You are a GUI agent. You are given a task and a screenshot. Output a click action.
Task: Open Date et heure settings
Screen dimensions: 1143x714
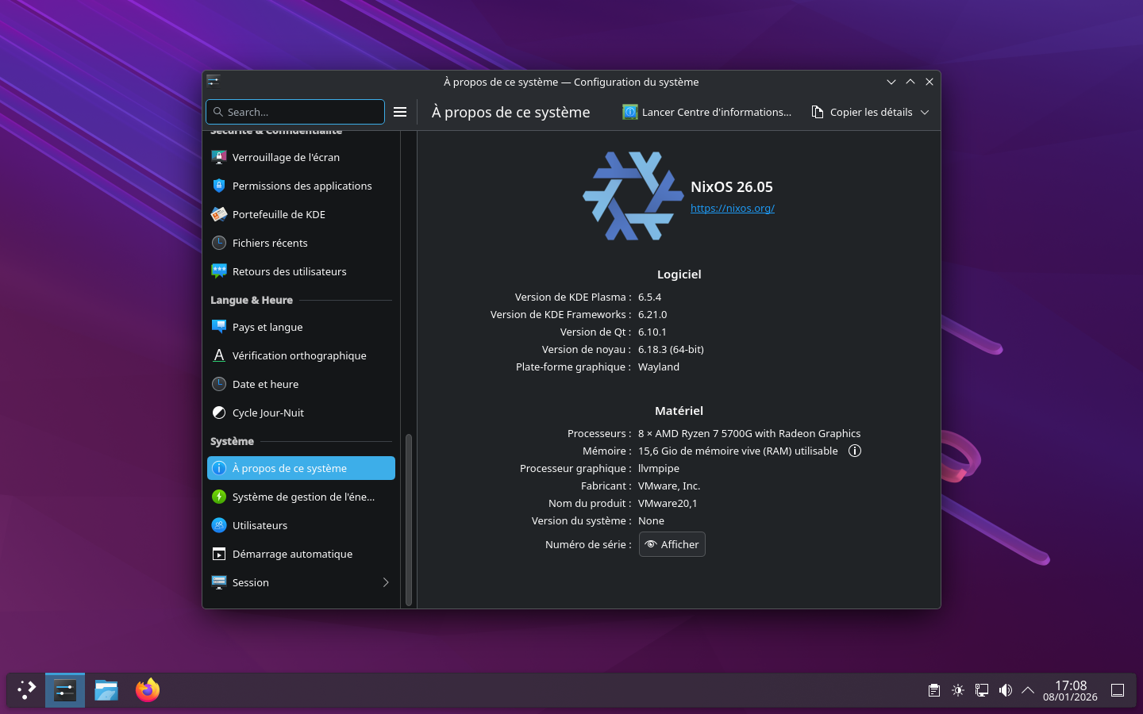[265, 384]
